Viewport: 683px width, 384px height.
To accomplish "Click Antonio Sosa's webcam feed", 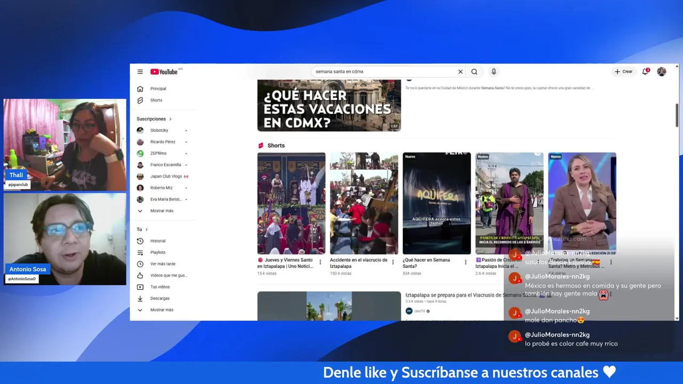I will coord(65,239).
